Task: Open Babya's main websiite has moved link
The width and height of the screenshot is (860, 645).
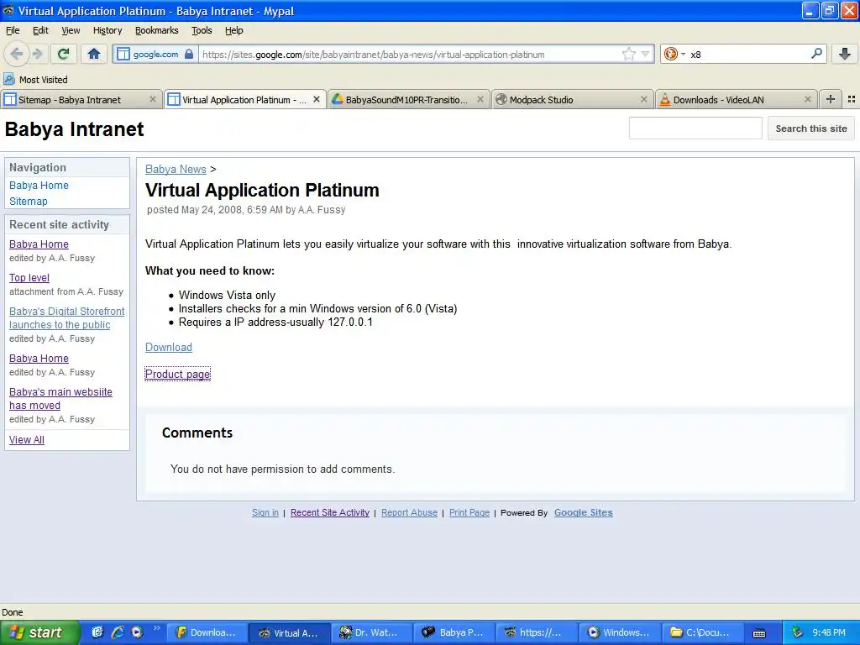Action: (x=60, y=399)
